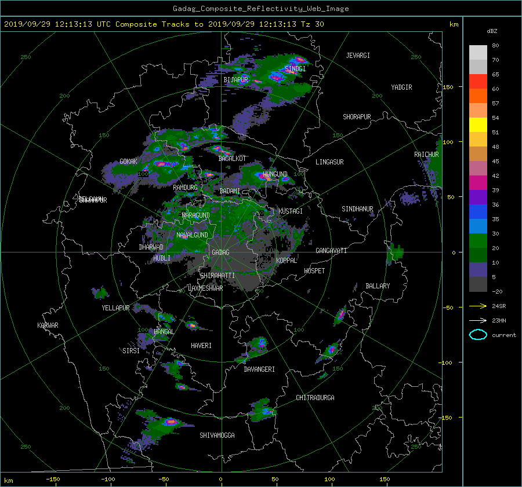Click the HOSPET city label

pos(314,271)
